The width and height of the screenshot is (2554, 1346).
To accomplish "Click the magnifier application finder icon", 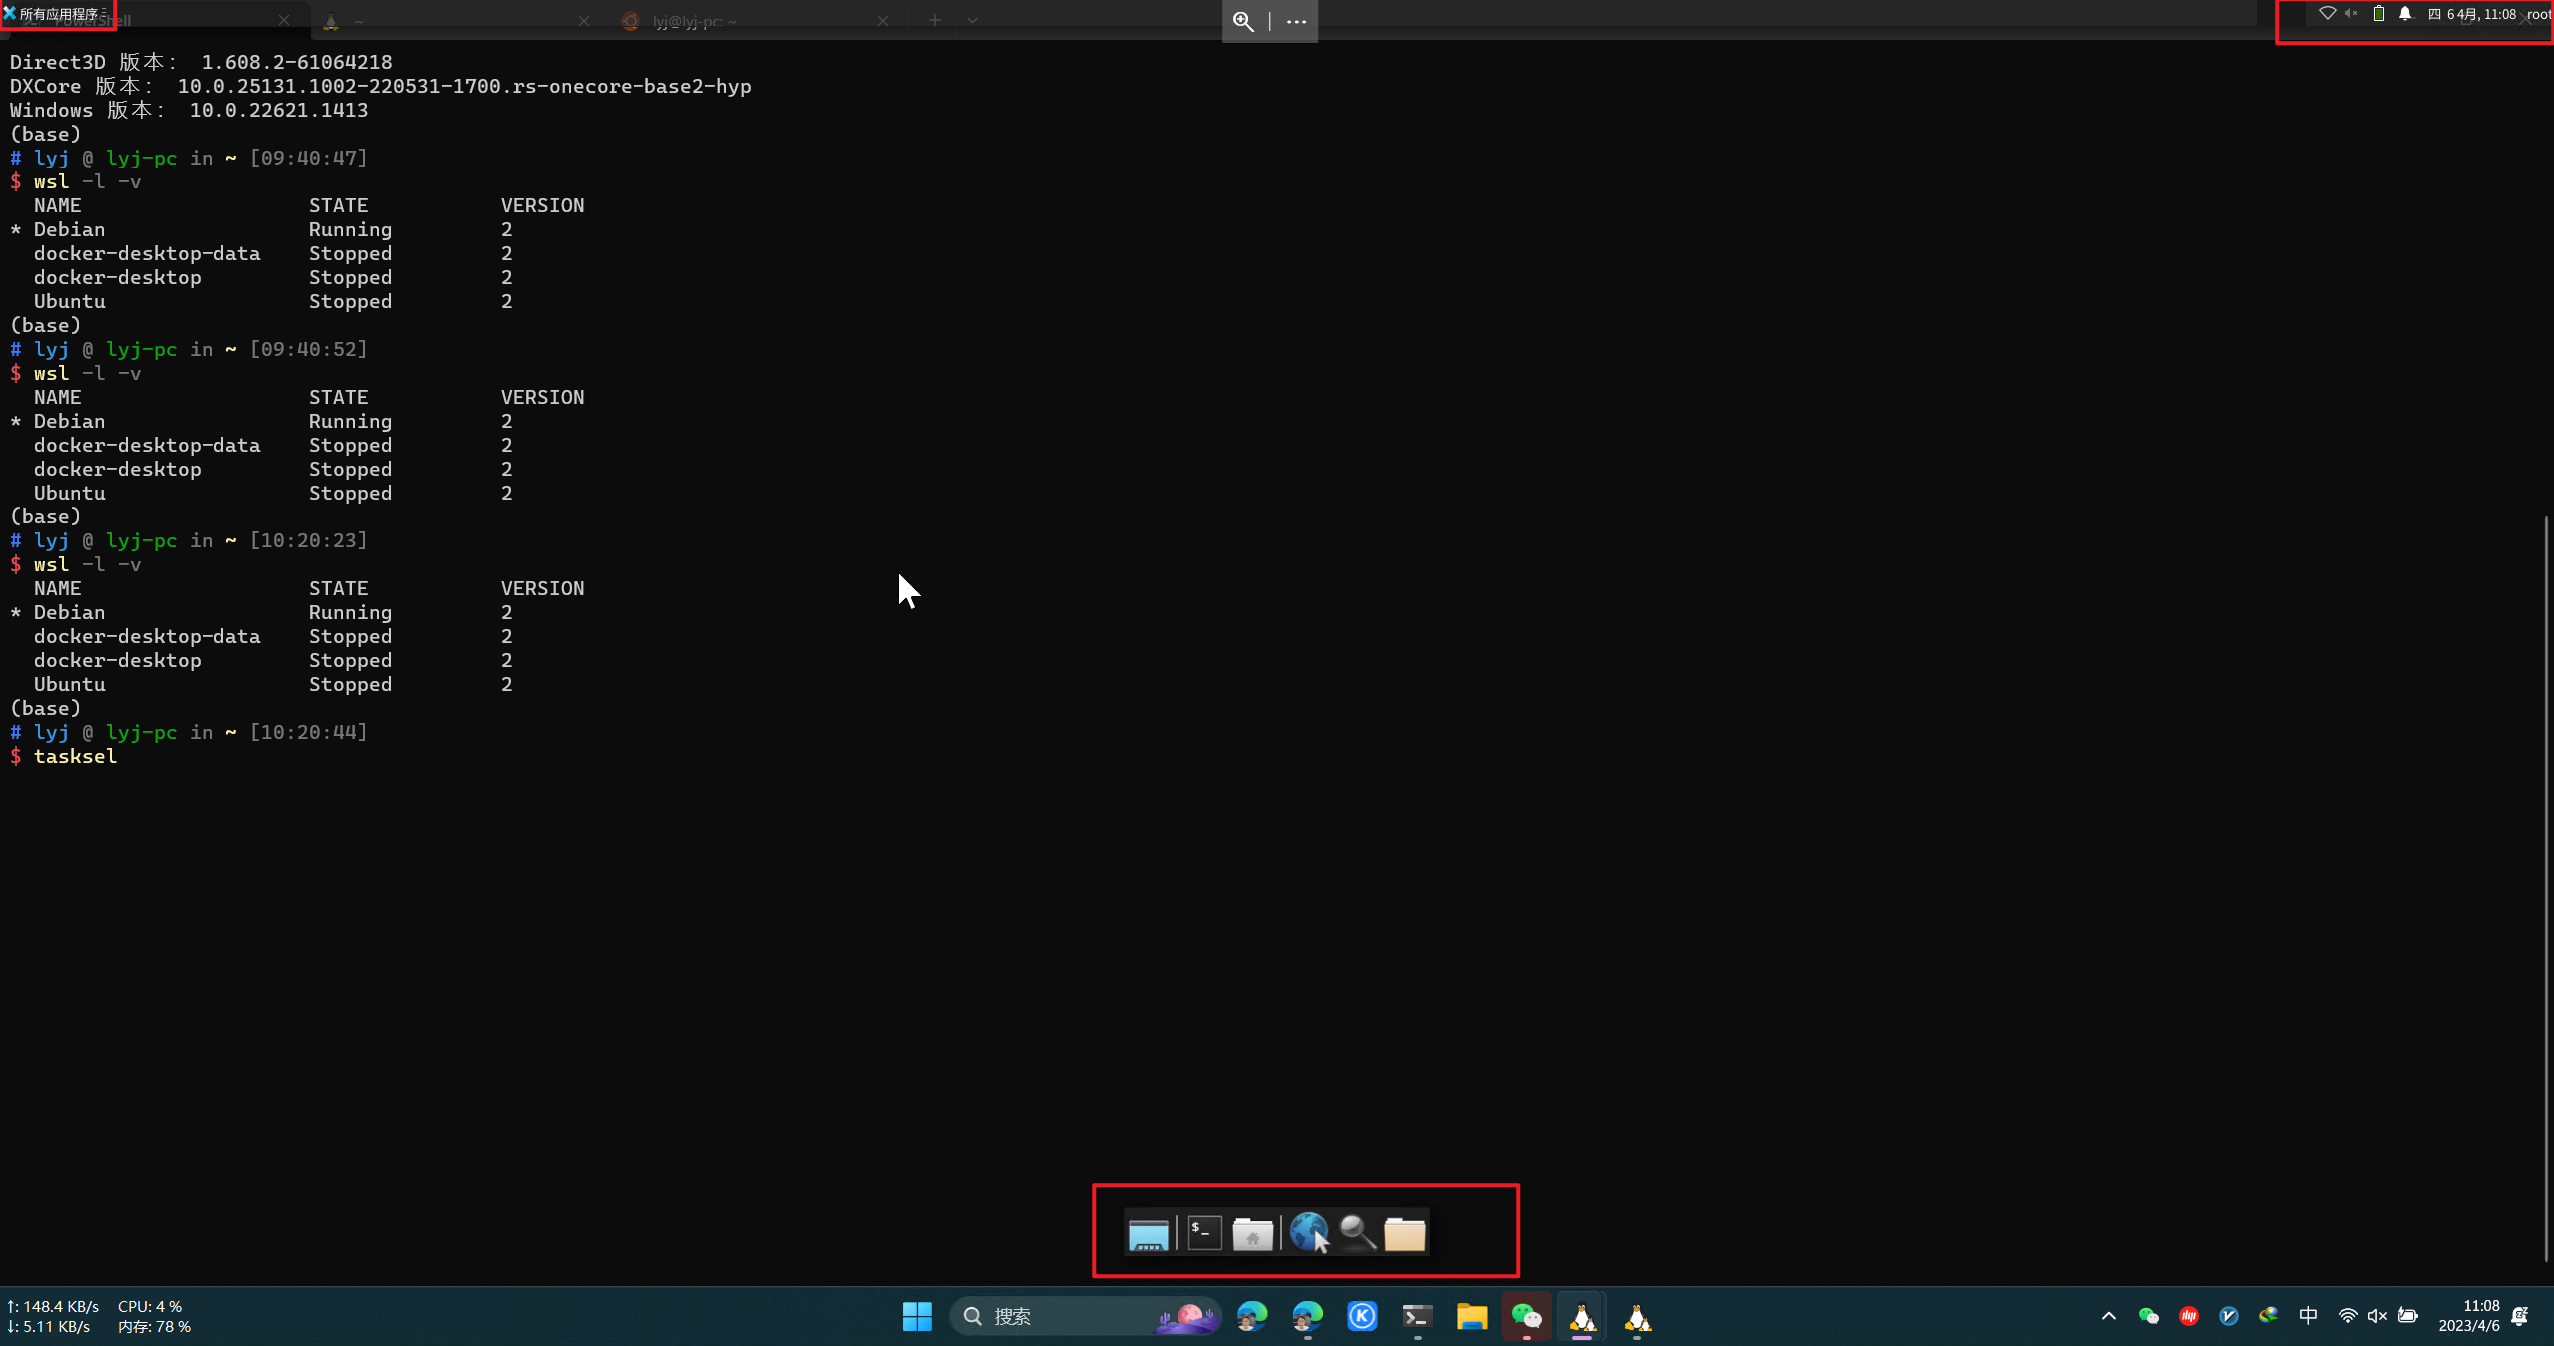I will pyautogui.click(x=1357, y=1233).
